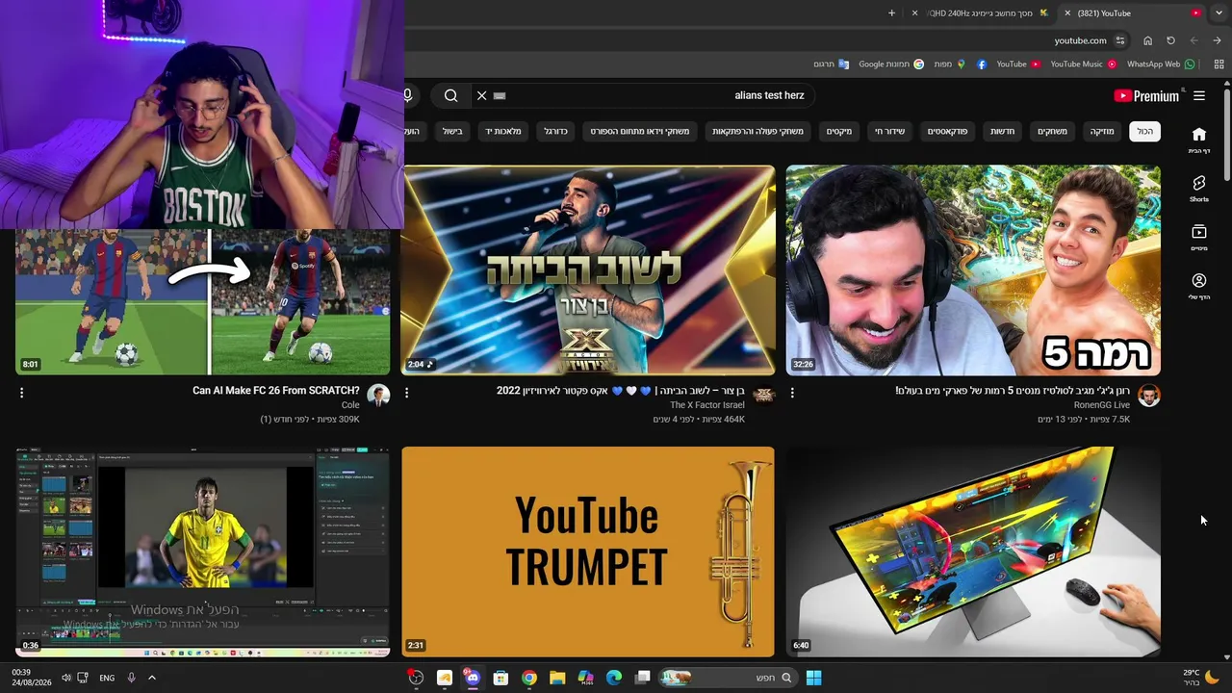1232x693 pixels.
Task: Open the 'Can AI Make FC 26 From SCRATCH?' title
Action: pyautogui.click(x=276, y=391)
